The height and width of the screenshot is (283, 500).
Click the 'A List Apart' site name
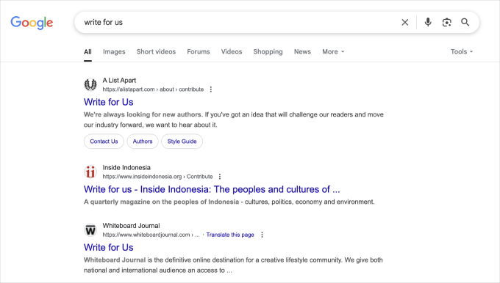[119, 81]
